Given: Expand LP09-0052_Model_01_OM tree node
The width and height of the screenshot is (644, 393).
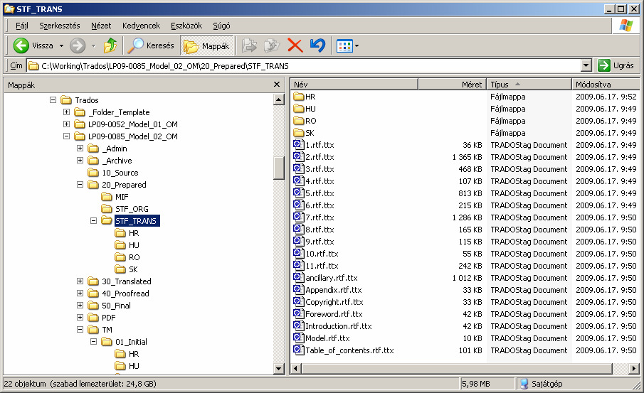Looking at the screenshot, I should [x=67, y=124].
